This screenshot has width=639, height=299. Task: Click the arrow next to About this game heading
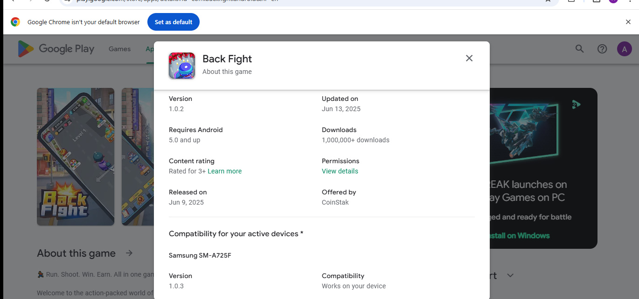click(x=129, y=253)
